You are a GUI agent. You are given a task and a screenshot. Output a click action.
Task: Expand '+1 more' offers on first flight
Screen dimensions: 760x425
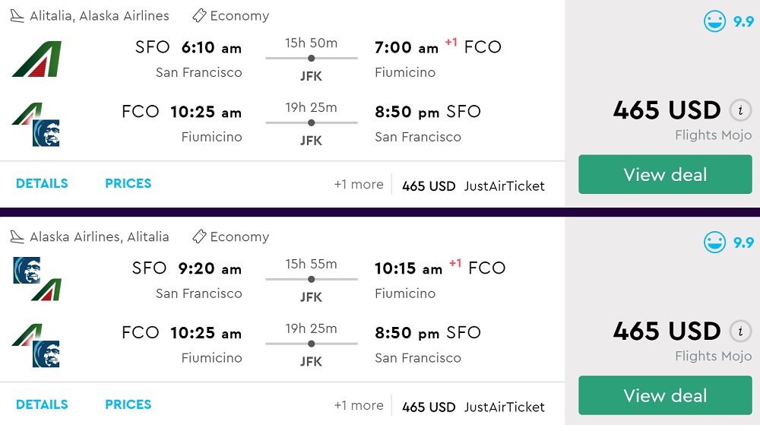tap(359, 185)
